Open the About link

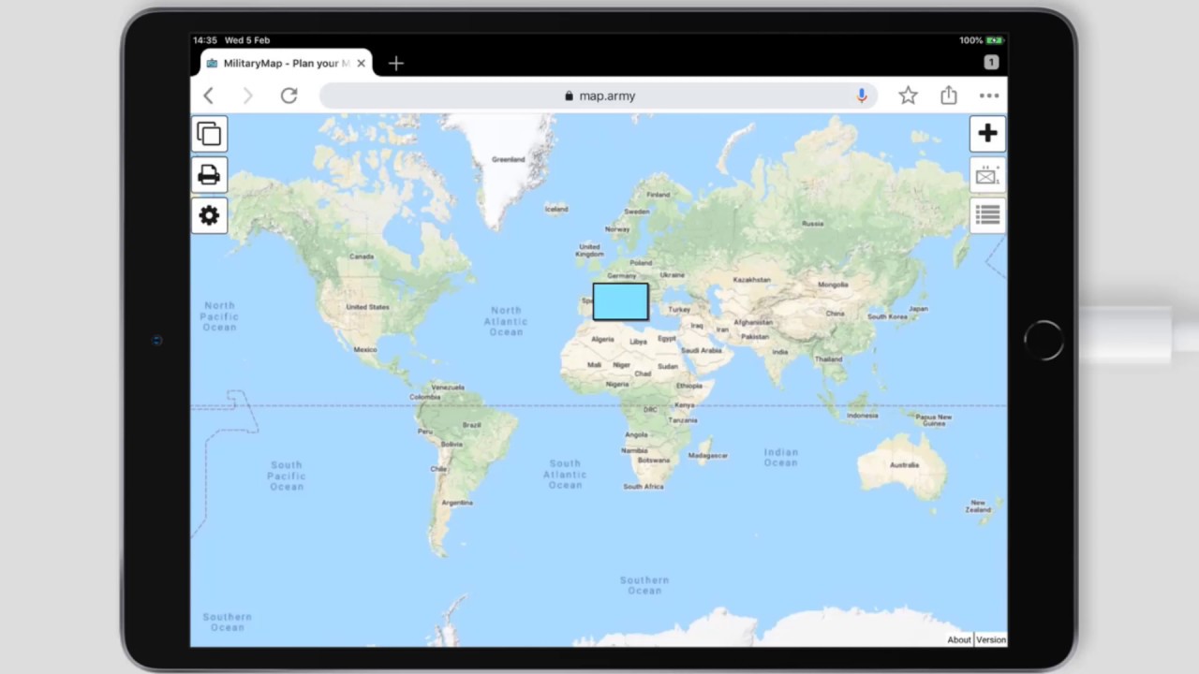(959, 640)
